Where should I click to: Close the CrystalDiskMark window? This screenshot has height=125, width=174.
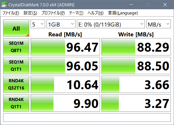pyautogui.click(x=165, y=5)
